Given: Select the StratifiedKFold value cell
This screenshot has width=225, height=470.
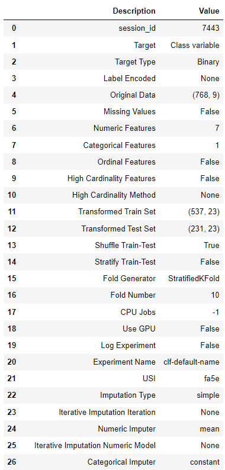Looking at the screenshot, I should tap(194, 278).
